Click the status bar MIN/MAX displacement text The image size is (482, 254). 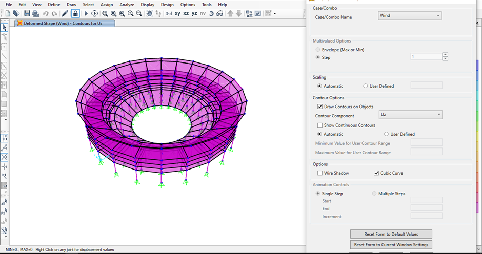pyautogui.click(x=59, y=250)
